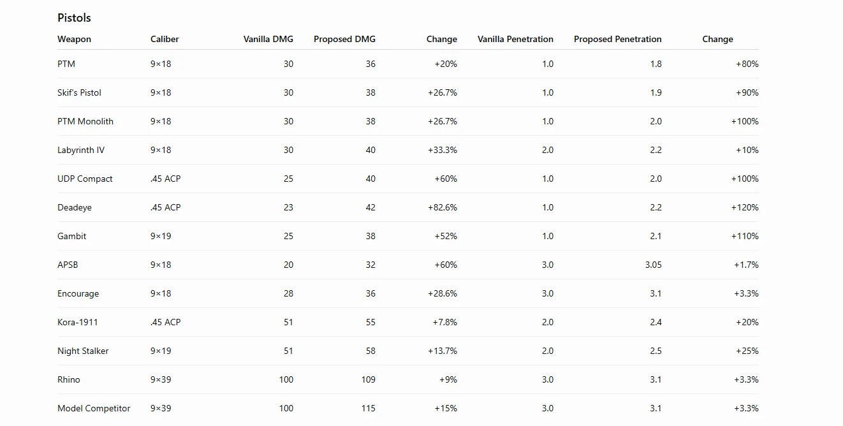Click the APSB weapon name
Image resolution: width=843 pixels, height=426 pixels.
68,265
